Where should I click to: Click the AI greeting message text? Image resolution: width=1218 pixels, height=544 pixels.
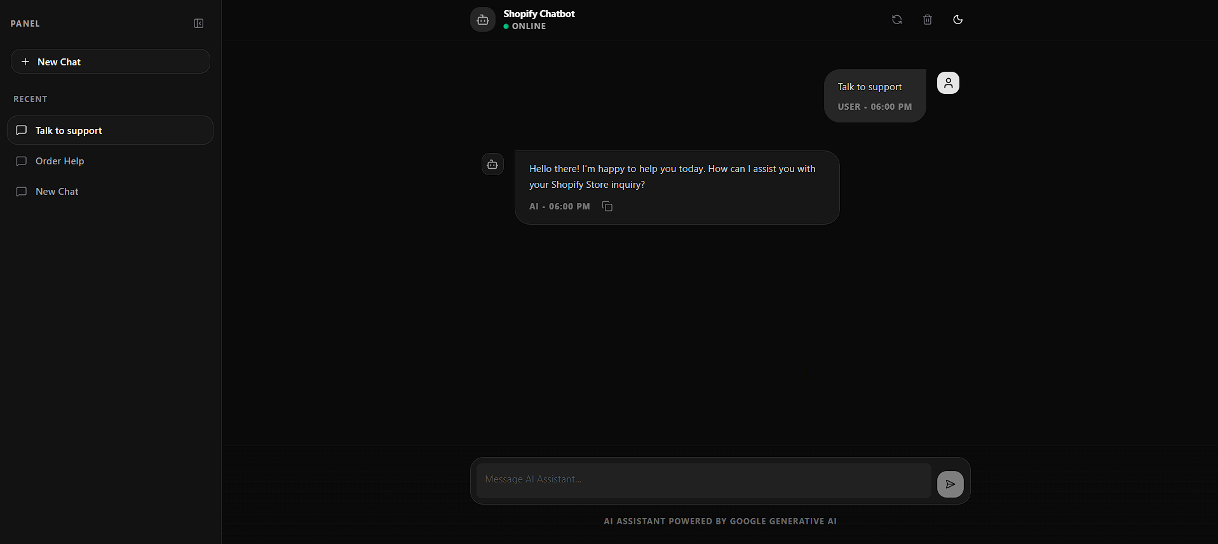(672, 176)
